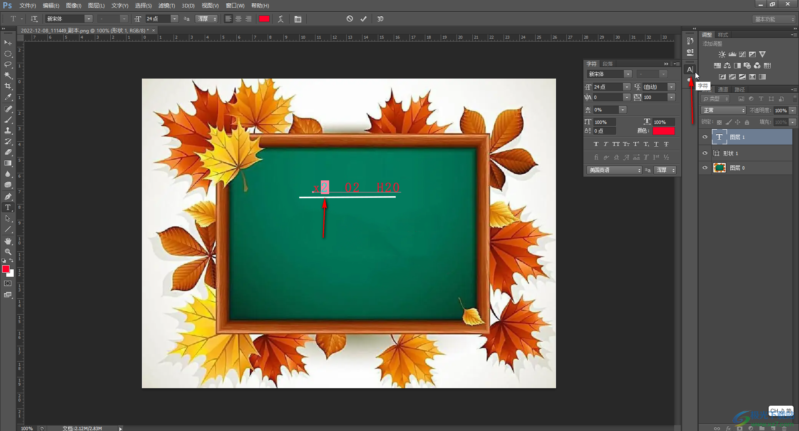Open the 基本功能 workspace dropdown
This screenshot has height=431, width=799.
(x=774, y=19)
